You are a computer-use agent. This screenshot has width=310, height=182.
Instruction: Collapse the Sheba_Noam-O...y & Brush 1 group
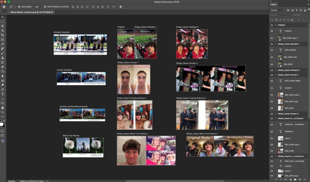(275, 119)
